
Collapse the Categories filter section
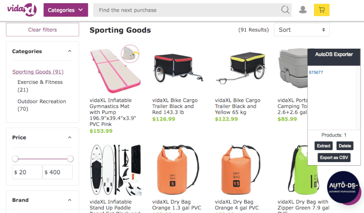point(70,51)
